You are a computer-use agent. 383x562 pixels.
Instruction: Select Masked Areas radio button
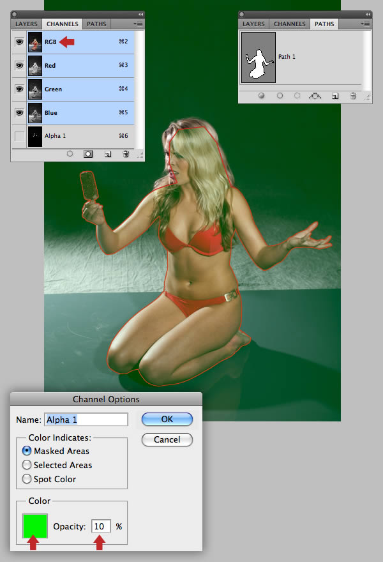(27, 450)
